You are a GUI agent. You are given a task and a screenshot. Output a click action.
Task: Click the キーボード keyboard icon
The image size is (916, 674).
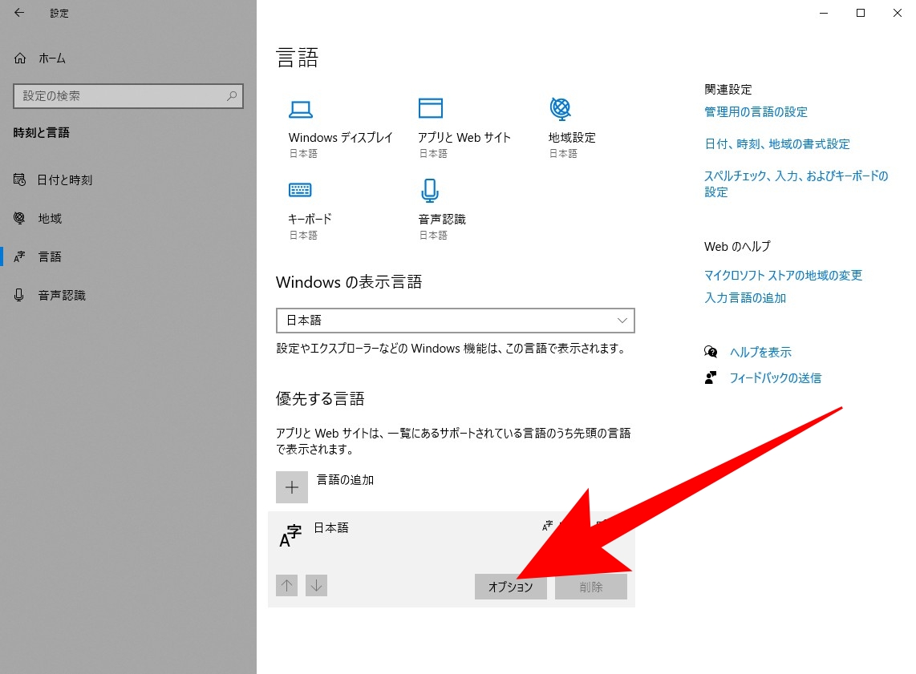(x=300, y=190)
